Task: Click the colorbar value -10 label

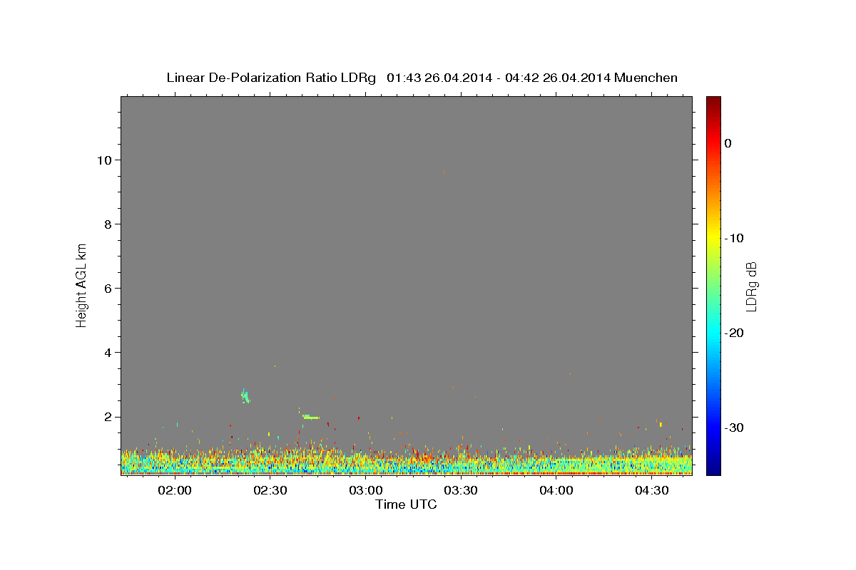Action: [x=734, y=238]
